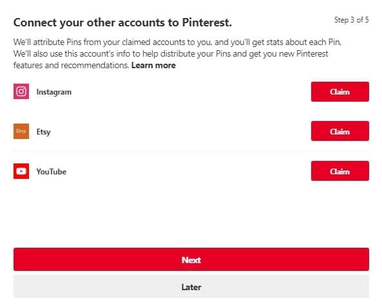382x305 pixels.
Task: Click the divider line below the Etsy row
Action: 191,151
